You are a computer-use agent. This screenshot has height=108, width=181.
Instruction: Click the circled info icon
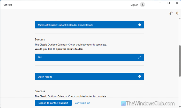pos(178,13)
